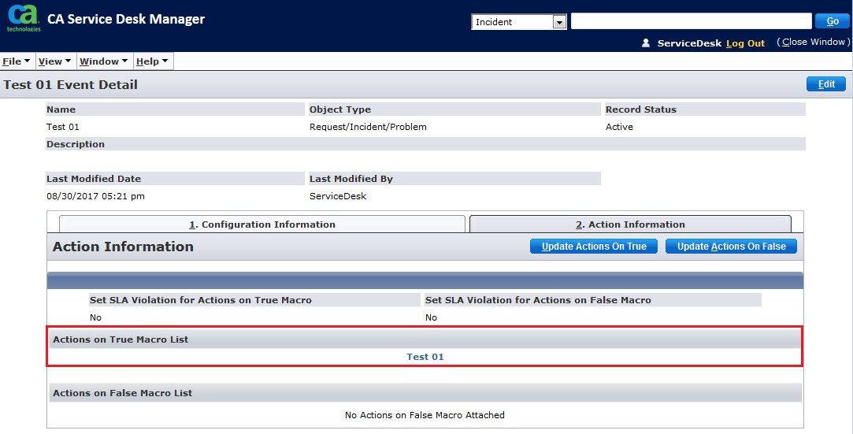Click the Edit button
The image size is (853, 434).
point(825,84)
